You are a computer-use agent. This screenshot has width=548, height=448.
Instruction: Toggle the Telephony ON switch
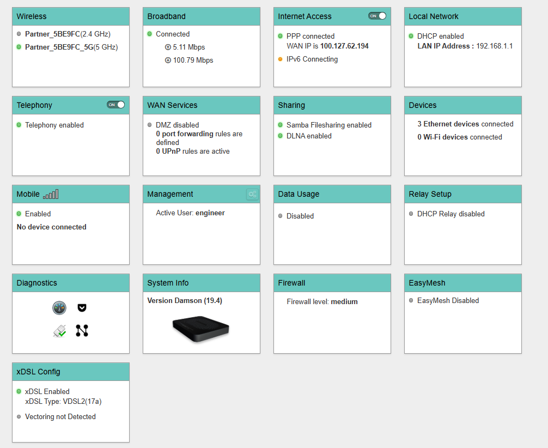[x=115, y=105]
